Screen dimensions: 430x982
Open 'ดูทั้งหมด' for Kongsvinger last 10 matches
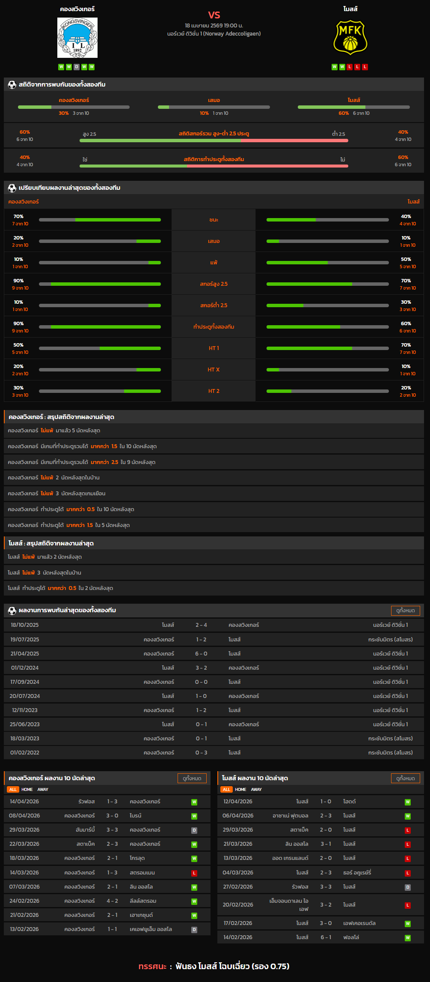192,778
